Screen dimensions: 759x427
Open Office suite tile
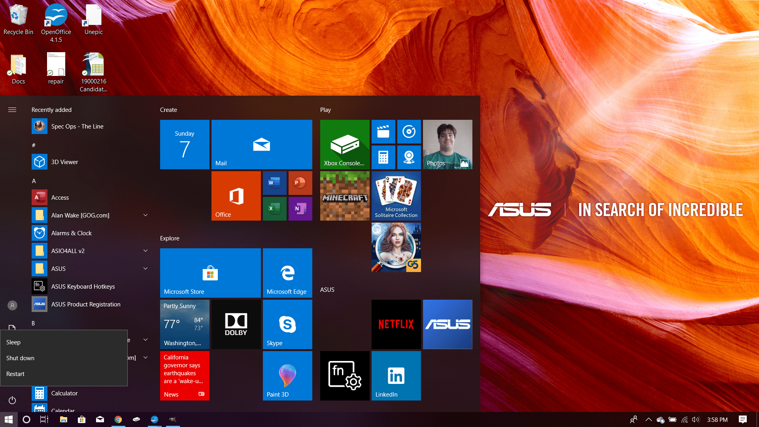236,196
